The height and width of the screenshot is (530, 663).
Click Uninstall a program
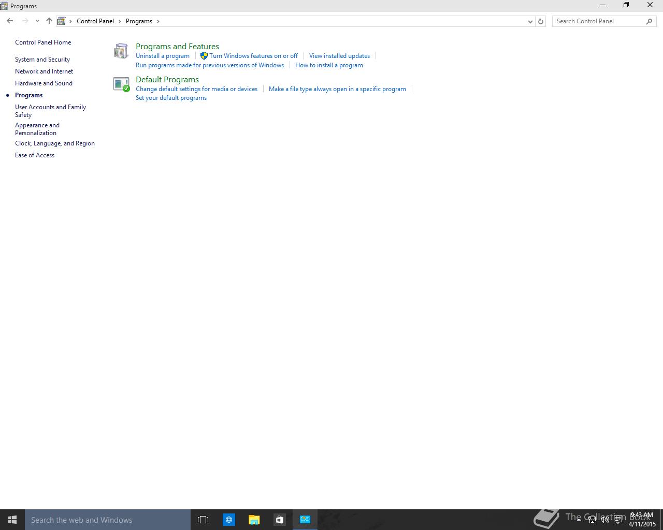click(x=163, y=56)
